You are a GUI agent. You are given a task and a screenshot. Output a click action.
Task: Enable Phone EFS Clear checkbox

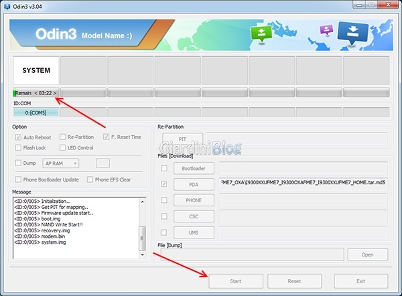pyautogui.click(x=90, y=179)
